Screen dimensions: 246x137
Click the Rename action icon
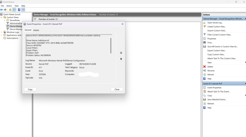coord(204,71)
